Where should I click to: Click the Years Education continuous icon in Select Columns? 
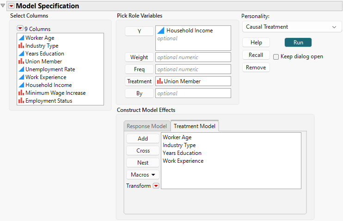[x=21, y=53]
